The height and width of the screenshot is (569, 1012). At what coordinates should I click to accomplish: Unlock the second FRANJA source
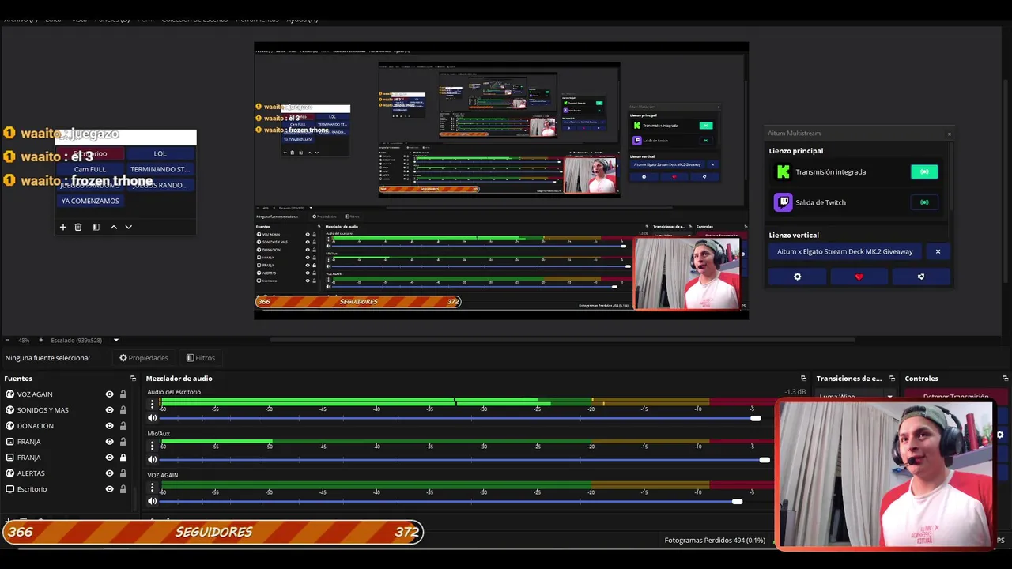pos(123,458)
